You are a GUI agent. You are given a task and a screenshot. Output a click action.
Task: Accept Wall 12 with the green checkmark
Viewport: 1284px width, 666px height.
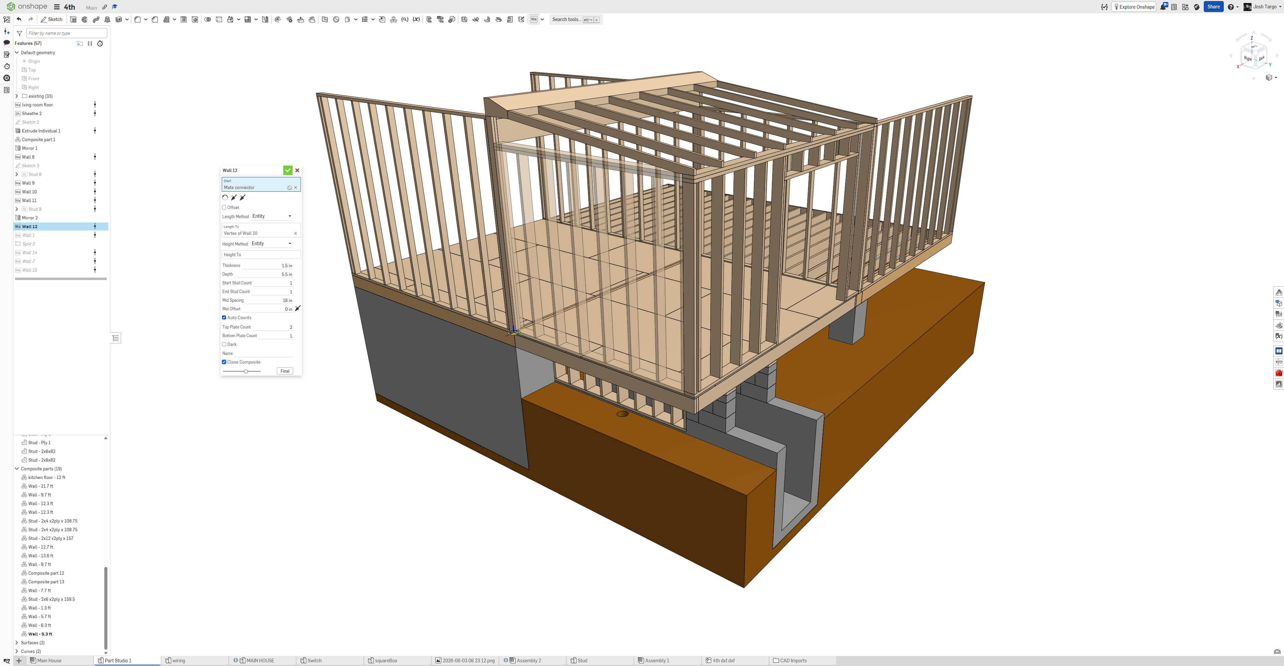pyautogui.click(x=288, y=171)
